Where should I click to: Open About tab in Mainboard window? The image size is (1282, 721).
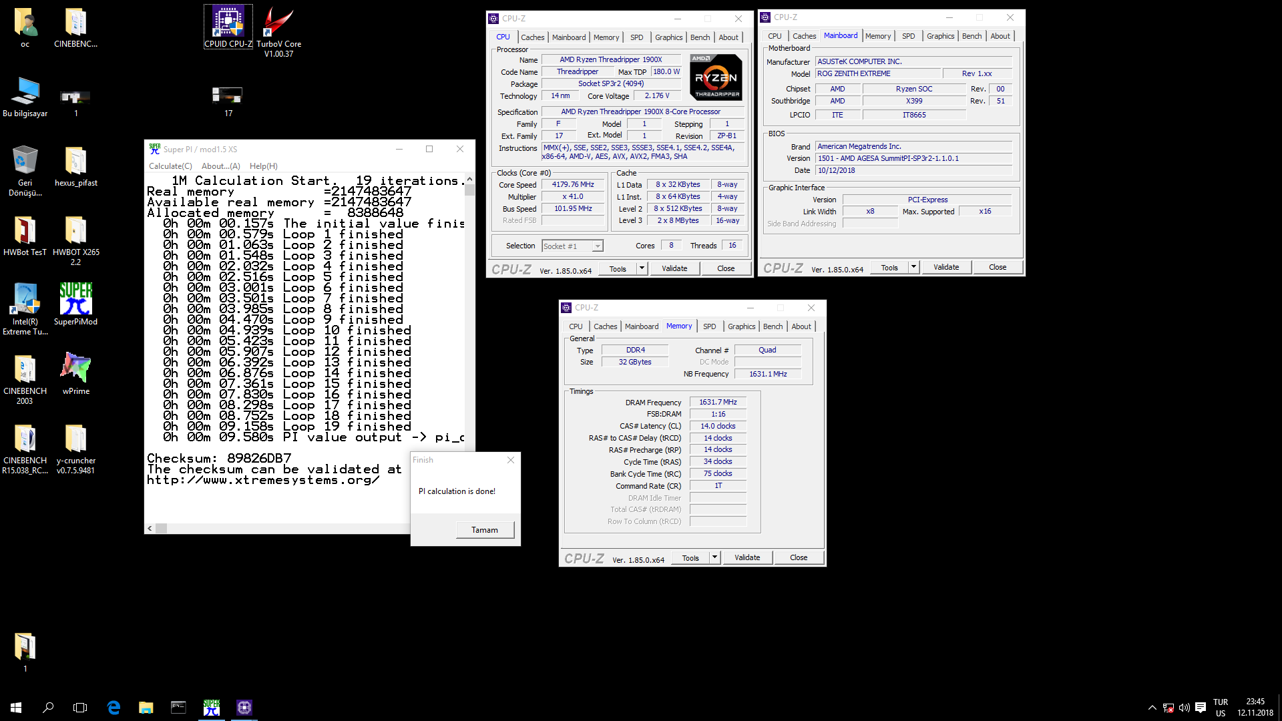[1000, 36]
